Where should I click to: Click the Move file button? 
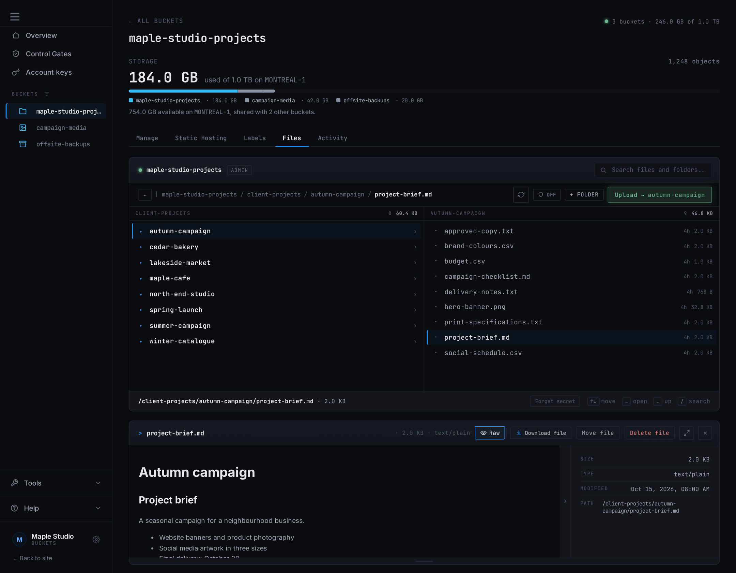coord(598,433)
